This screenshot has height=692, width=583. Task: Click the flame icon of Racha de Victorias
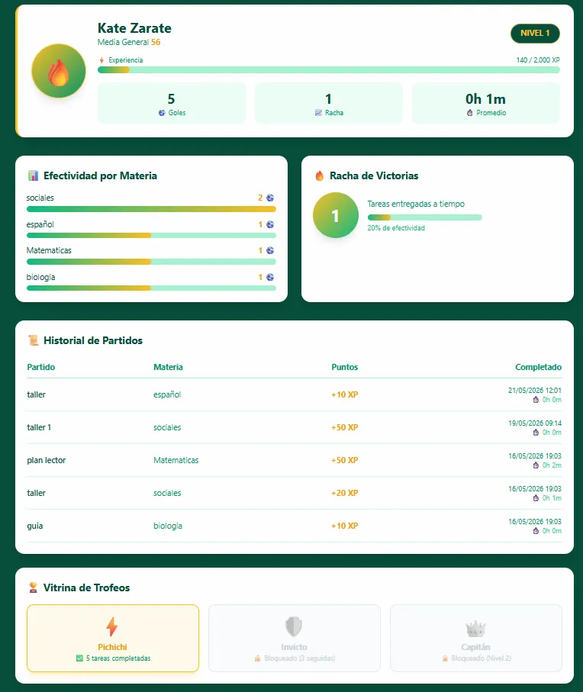click(320, 175)
